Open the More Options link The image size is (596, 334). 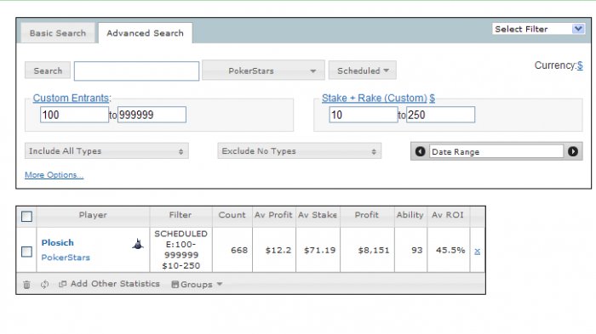(54, 175)
